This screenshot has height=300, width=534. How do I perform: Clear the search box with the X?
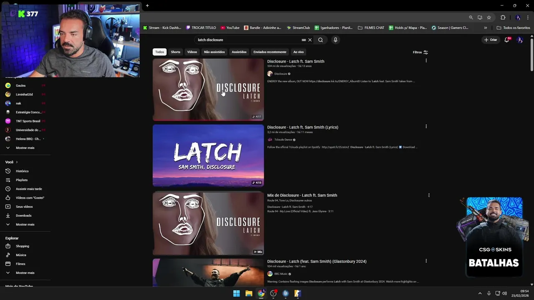(310, 40)
